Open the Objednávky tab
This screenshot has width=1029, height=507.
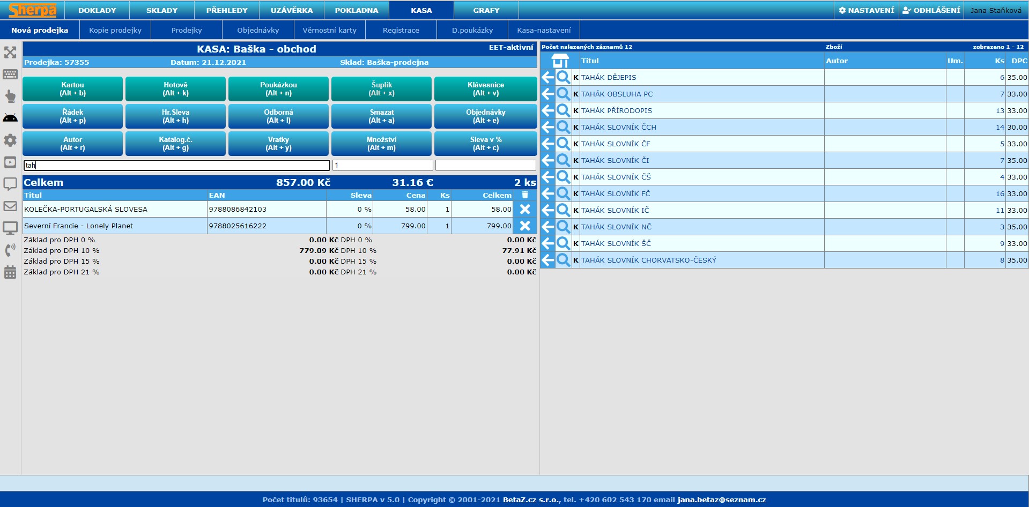pos(258,30)
